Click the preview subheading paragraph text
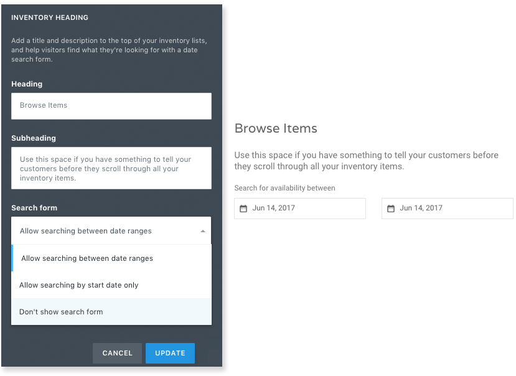516x376 pixels. click(x=366, y=161)
